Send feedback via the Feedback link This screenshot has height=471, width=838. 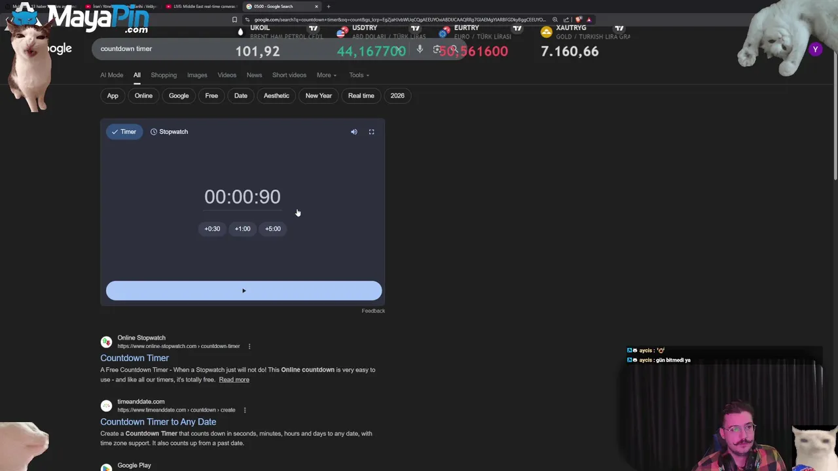[373, 311]
